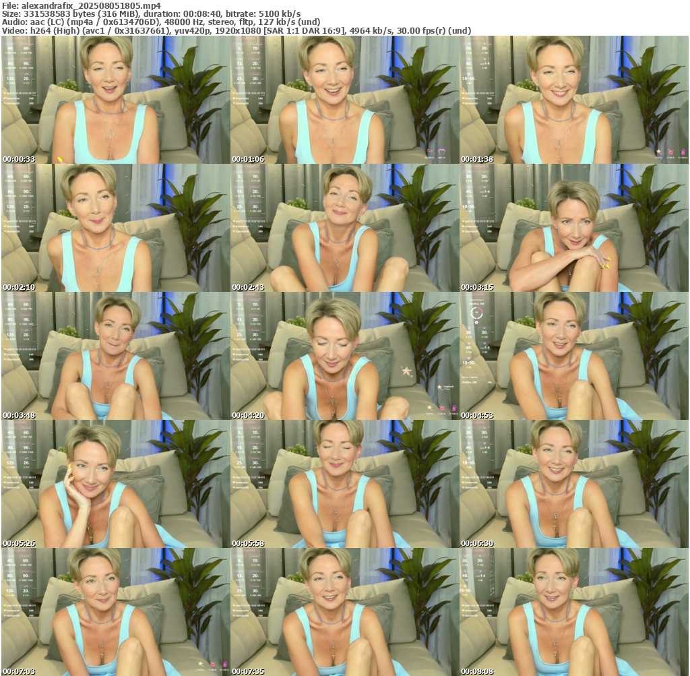Select the thumbnail frame at 00:07:03
Image resolution: width=690 pixels, height=676 pixels.
coord(116,612)
